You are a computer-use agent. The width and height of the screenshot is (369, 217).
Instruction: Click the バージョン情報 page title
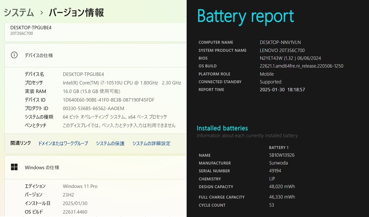point(76,12)
